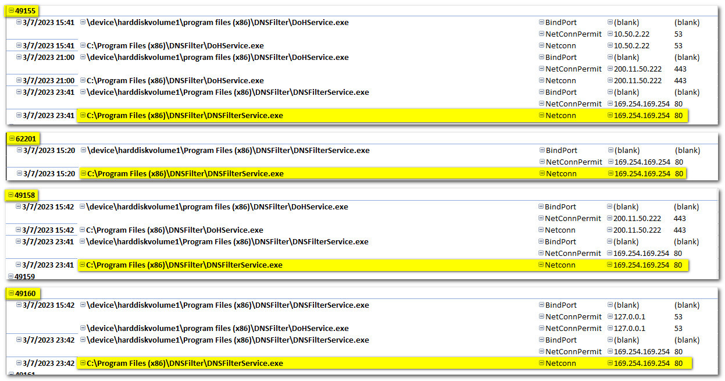Select the highlighted Netconn at 3/7/2023 23:42
The height and width of the screenshot is (381, 725).
561,363
